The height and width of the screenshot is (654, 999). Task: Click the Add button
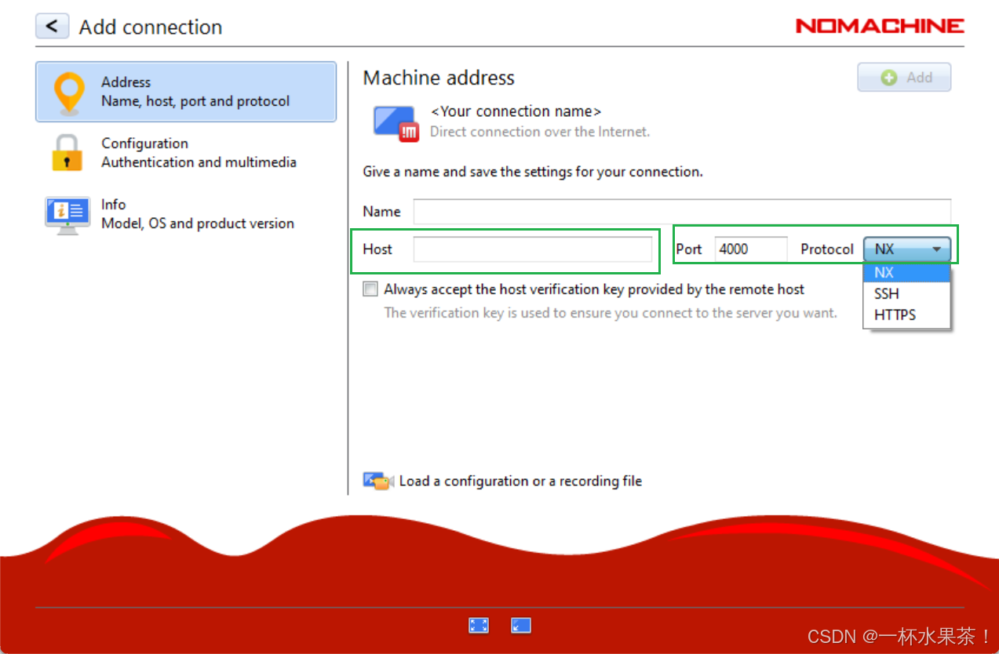pos(904,78)
